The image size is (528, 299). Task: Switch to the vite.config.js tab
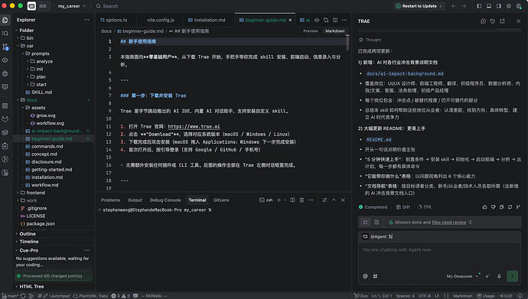click(x=160, y=20)
